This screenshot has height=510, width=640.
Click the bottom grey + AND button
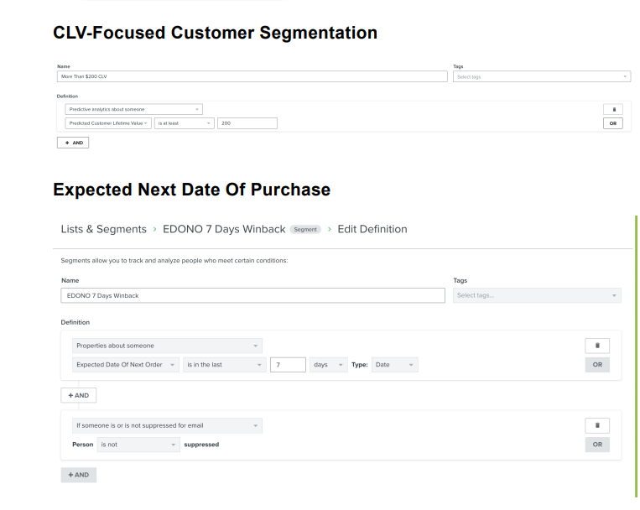point(78,475)
